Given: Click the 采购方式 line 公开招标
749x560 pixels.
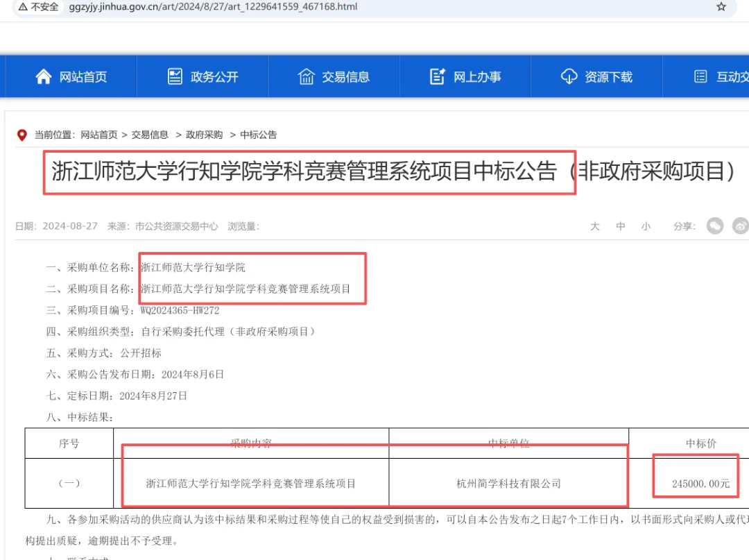Looking at the screenshot, I should pyautogui.click(x=103, y=353).
